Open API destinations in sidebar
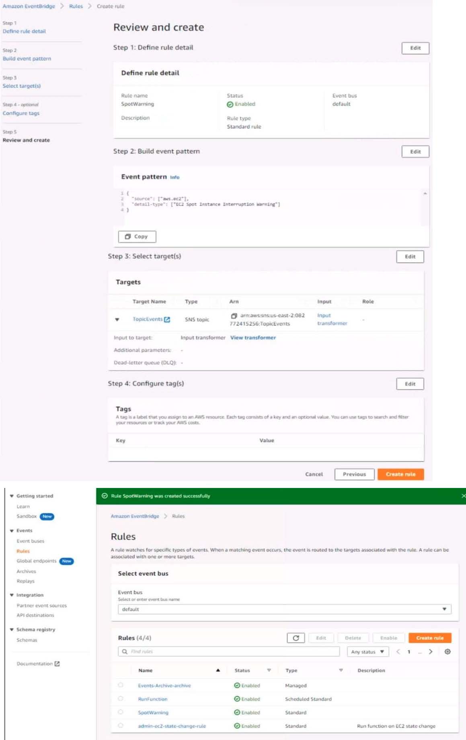This screenshot has width=466, height=740. click(x=35, y=615)
